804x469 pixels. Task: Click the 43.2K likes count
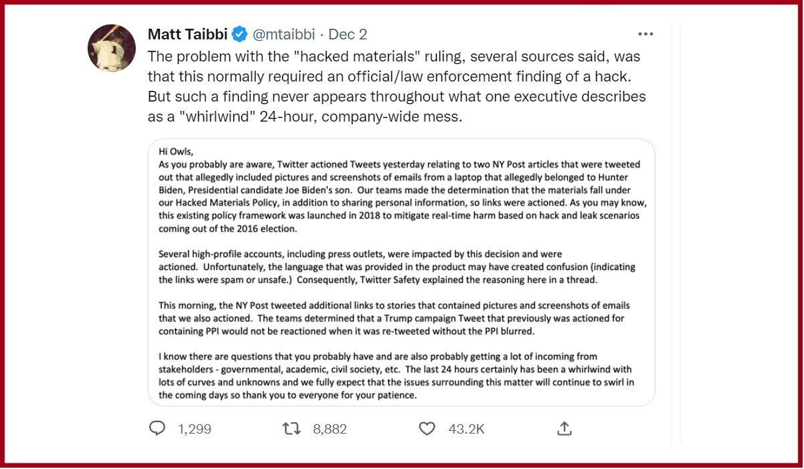[x=466, y=429]
